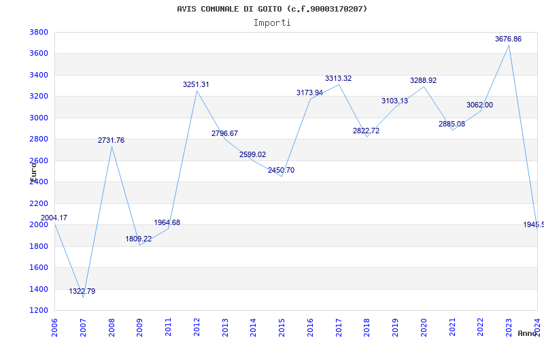Click the y-axis tick 3600

(39, 54)
